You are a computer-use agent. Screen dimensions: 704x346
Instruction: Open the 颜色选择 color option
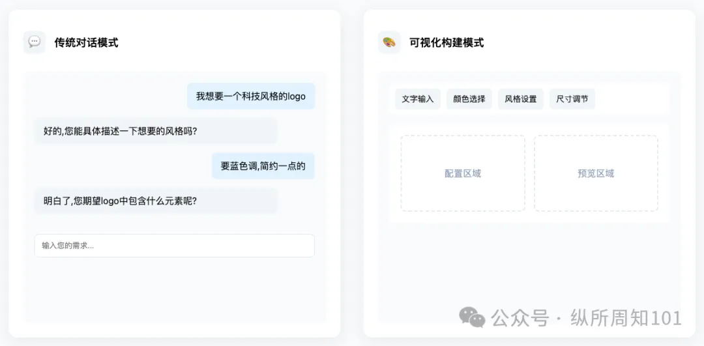coord(469,99)
